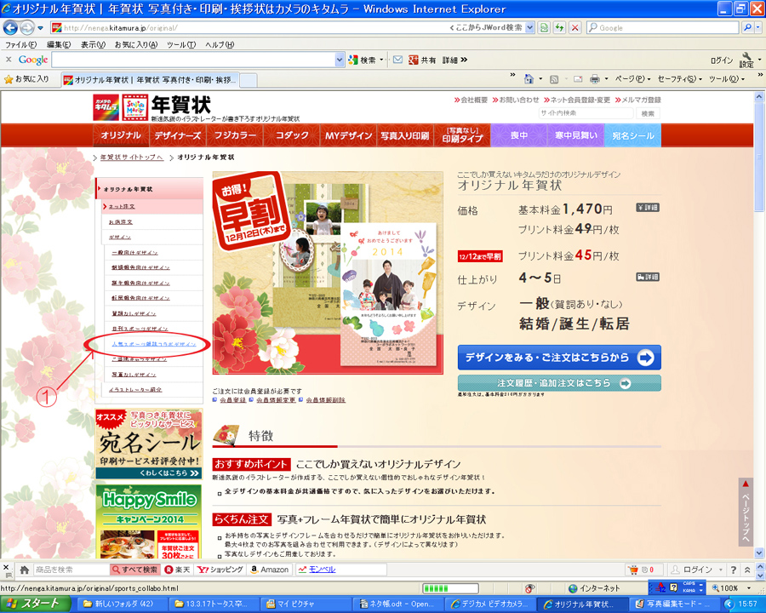The image size is (766, 613).
Task: Select the デザイナーズ navigation tab
Action: coord(177,135)
